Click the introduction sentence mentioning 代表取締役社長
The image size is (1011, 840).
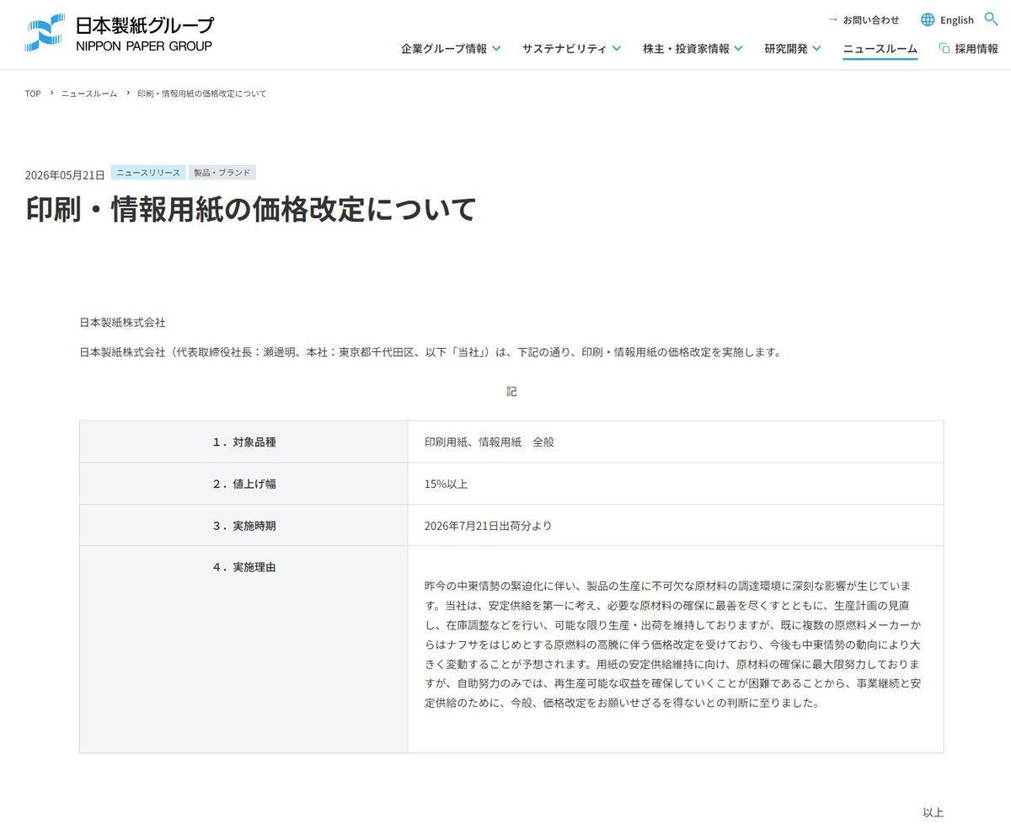point(431,352)
